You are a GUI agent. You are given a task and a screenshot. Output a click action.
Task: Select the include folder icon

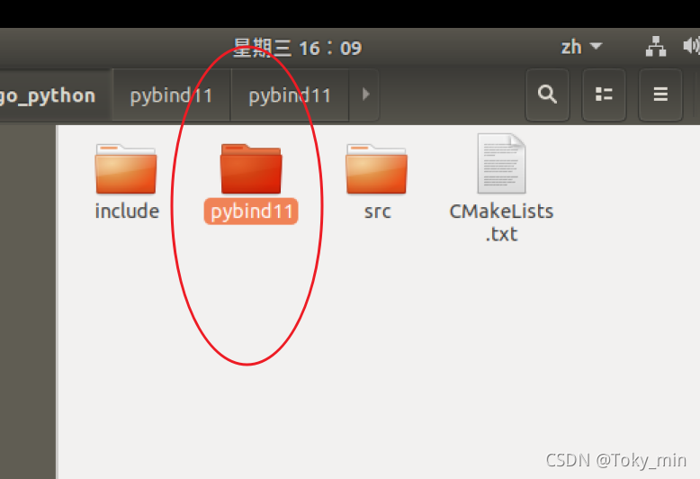(126, 168)
